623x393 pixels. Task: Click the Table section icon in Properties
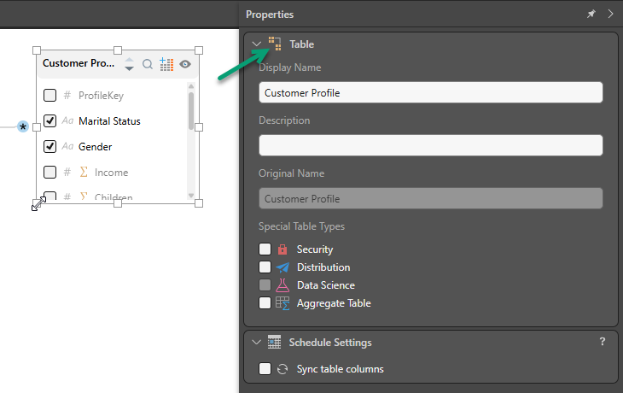coord(275,44)
